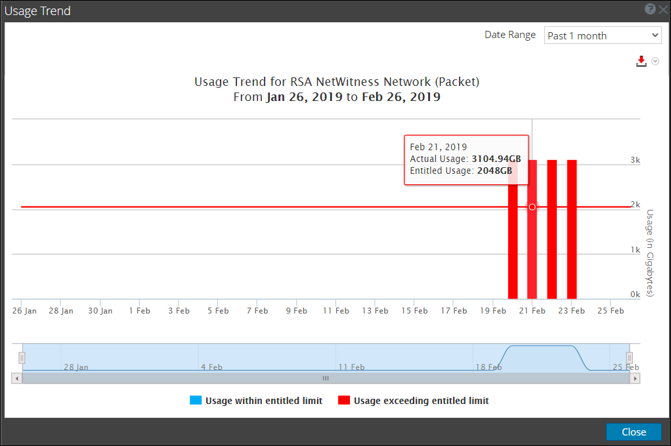Click the Feb 21 data point marker
671x446 pixels.
click(x=532, y=207)
